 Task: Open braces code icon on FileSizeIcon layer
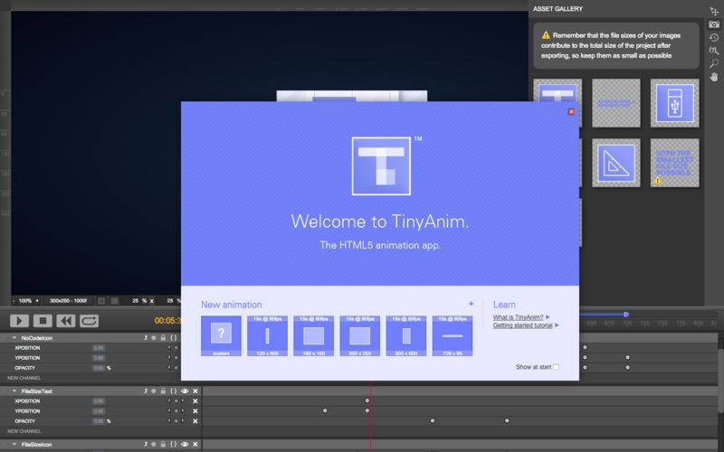coord(173,445)
